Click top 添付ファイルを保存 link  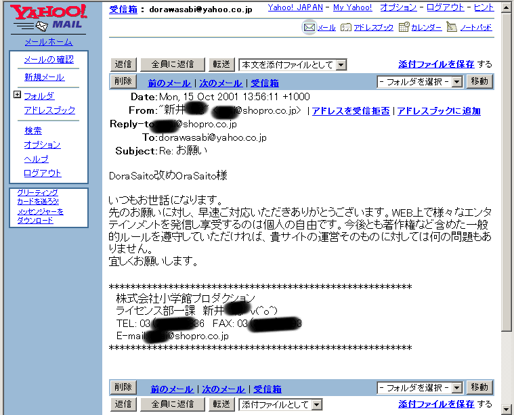click(436, 64)
